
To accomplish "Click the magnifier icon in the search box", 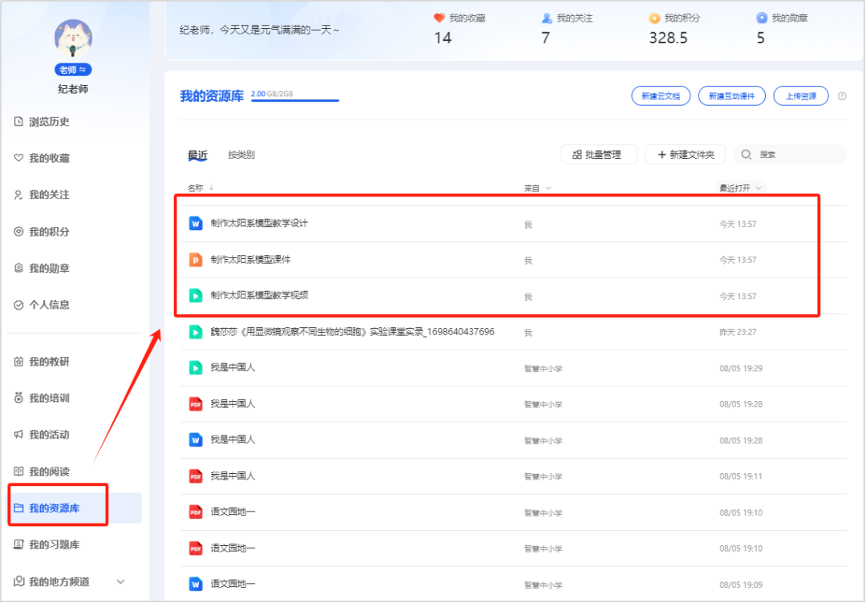I will click(x=746, y=154).
